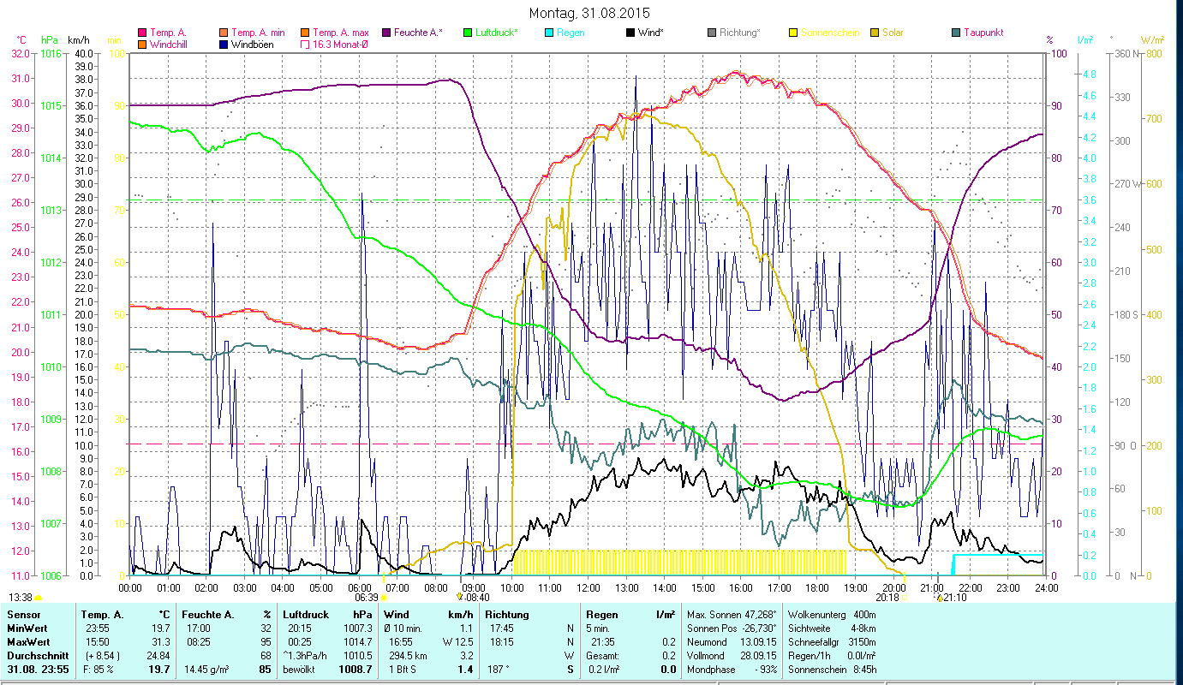Click the sunset icon at 20:18

(x=904, y=597)
